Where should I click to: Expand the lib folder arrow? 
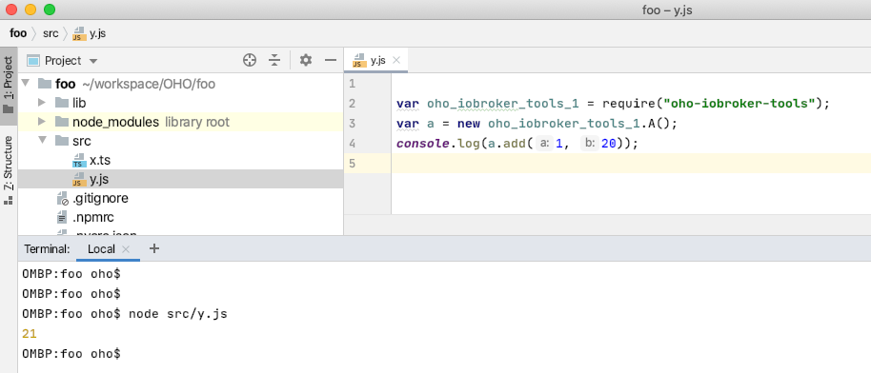coord(42,103)
